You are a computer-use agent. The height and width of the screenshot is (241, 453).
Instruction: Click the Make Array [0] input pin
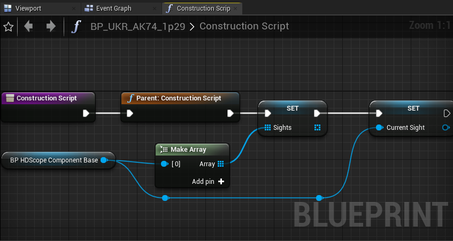point(164,164)
